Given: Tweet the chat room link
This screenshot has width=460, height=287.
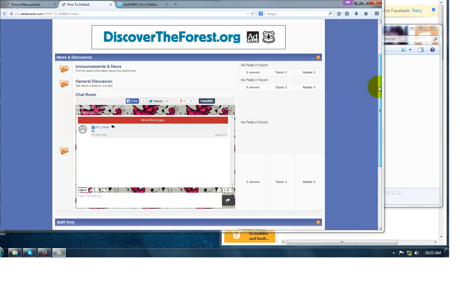Looking at the screenshot, I should (x=156, y=101).
